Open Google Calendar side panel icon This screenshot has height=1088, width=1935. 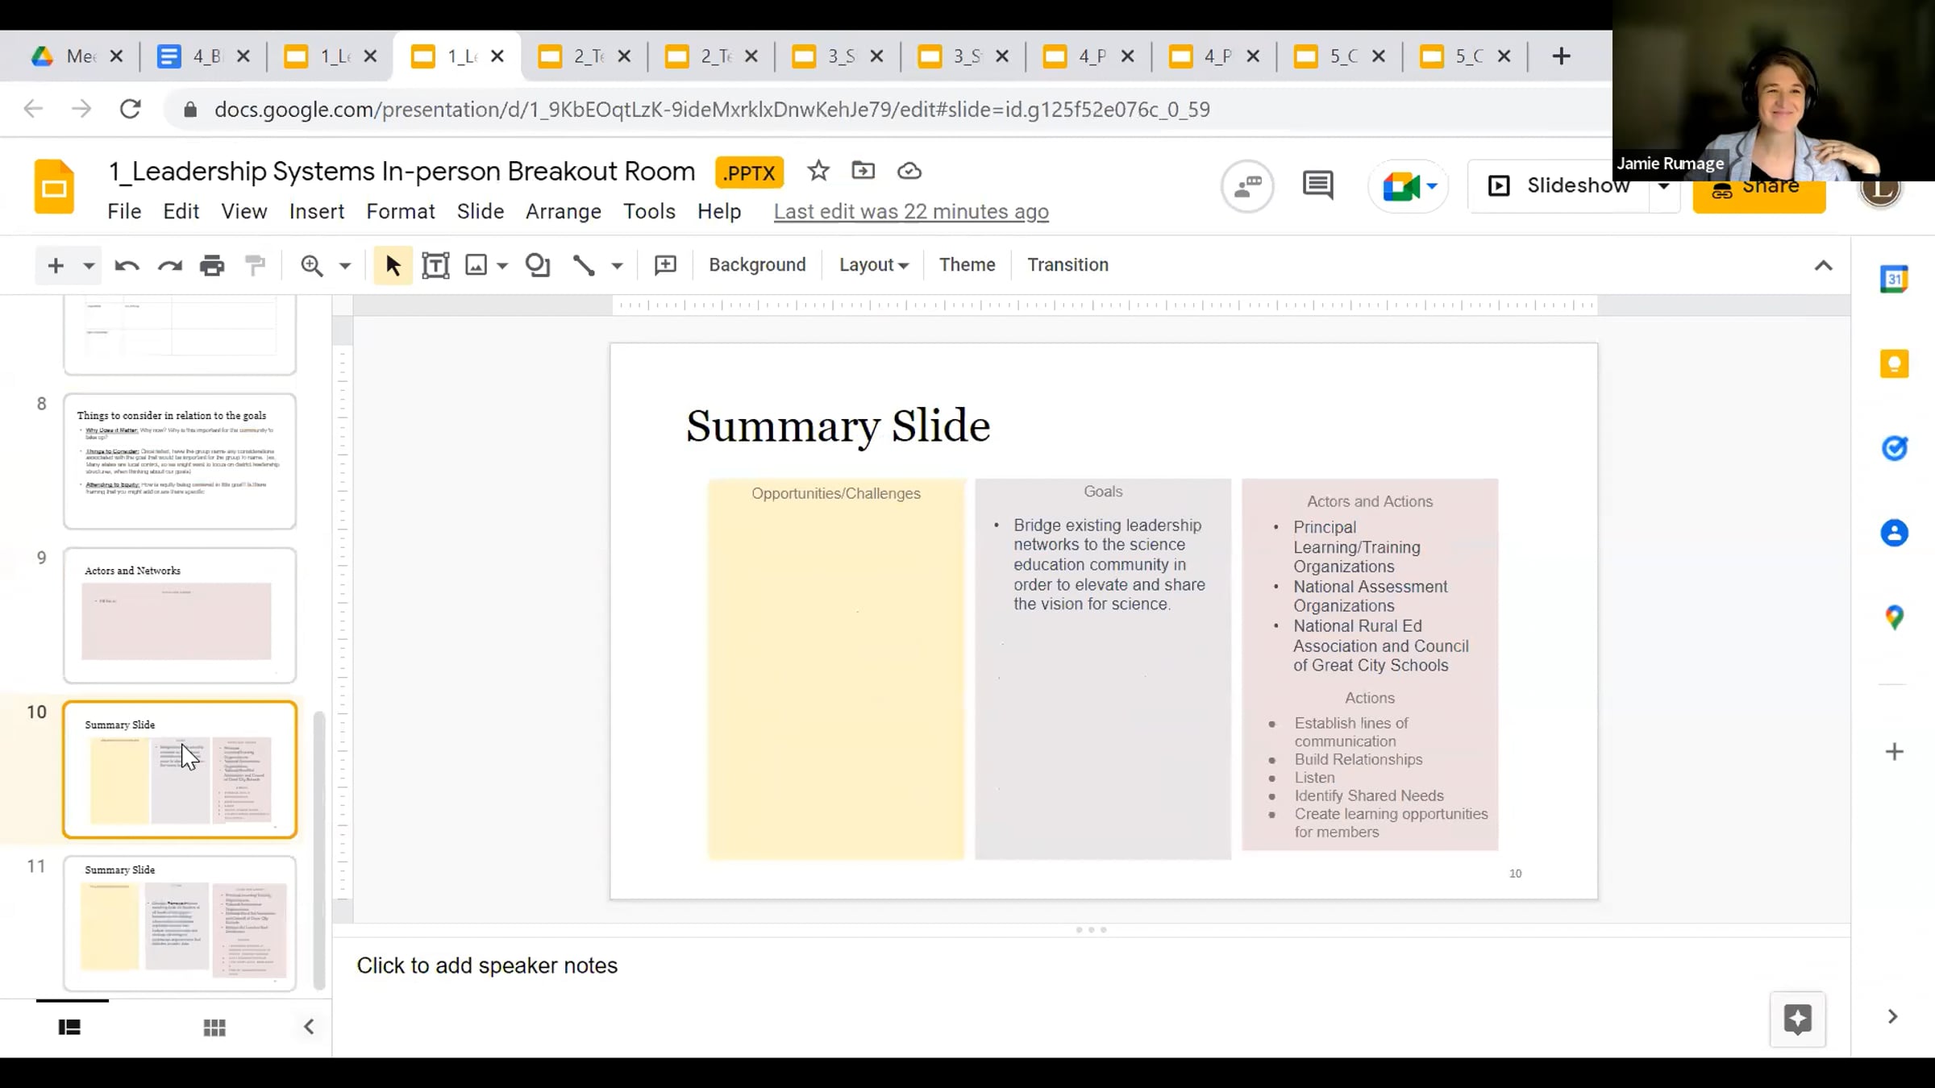[1894, 280]
